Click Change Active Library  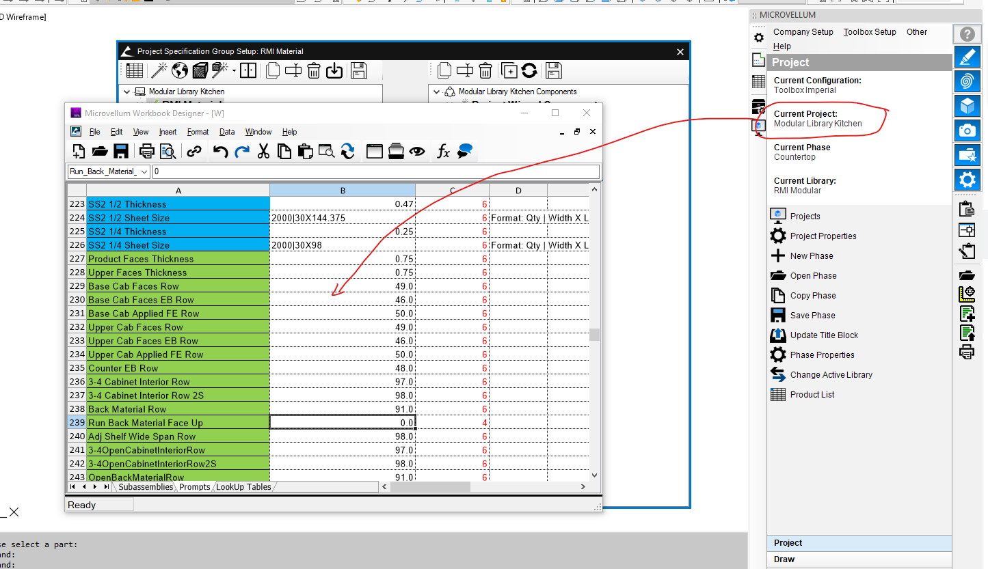tap(831, 374)
